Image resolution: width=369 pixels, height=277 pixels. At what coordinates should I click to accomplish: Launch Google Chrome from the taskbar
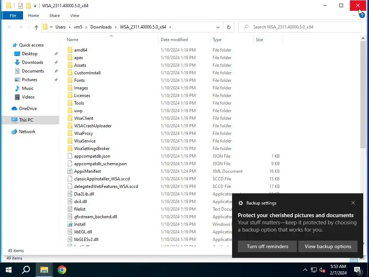coord(62,270)
